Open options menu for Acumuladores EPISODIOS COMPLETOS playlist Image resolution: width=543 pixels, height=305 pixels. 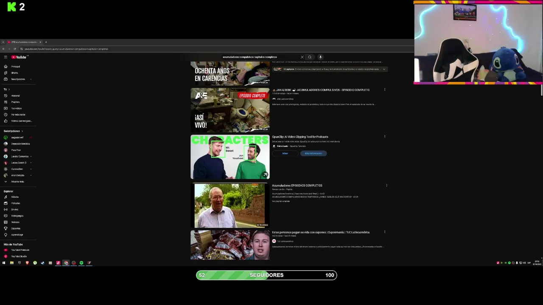pyautogui.click(x=386, y=186)
